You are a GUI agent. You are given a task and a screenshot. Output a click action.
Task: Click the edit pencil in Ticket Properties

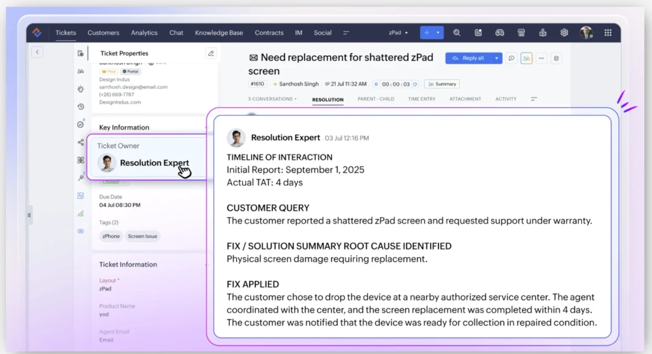[x=211, y=53]
